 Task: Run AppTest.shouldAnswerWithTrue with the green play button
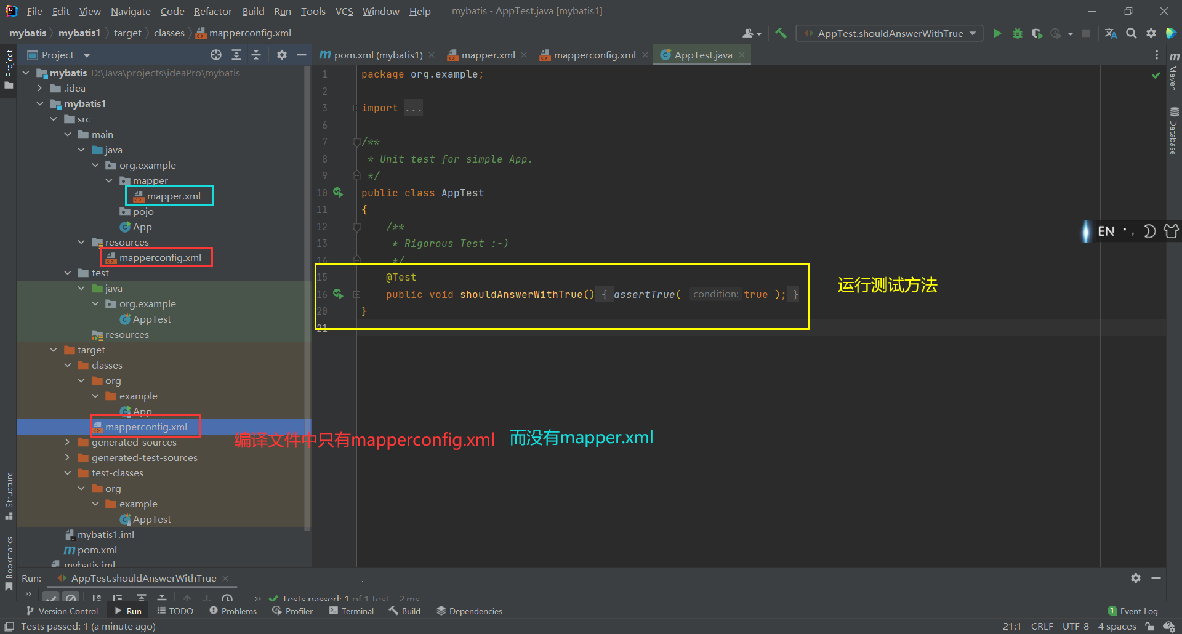997,33
